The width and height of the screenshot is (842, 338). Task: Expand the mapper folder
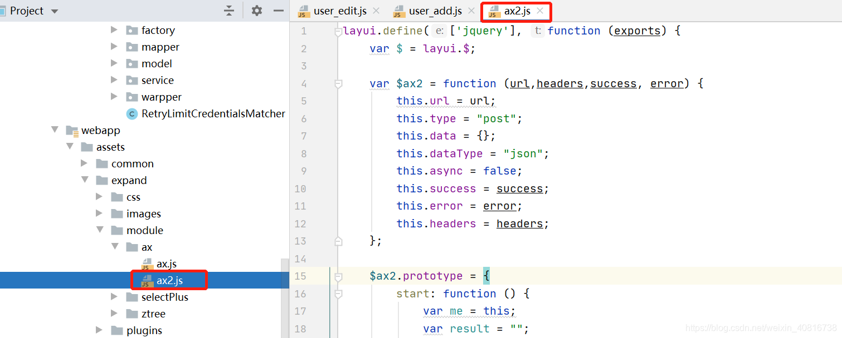tap(114, 47)
